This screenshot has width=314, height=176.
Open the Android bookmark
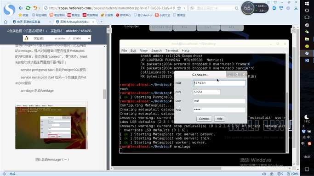pos(143,15)
